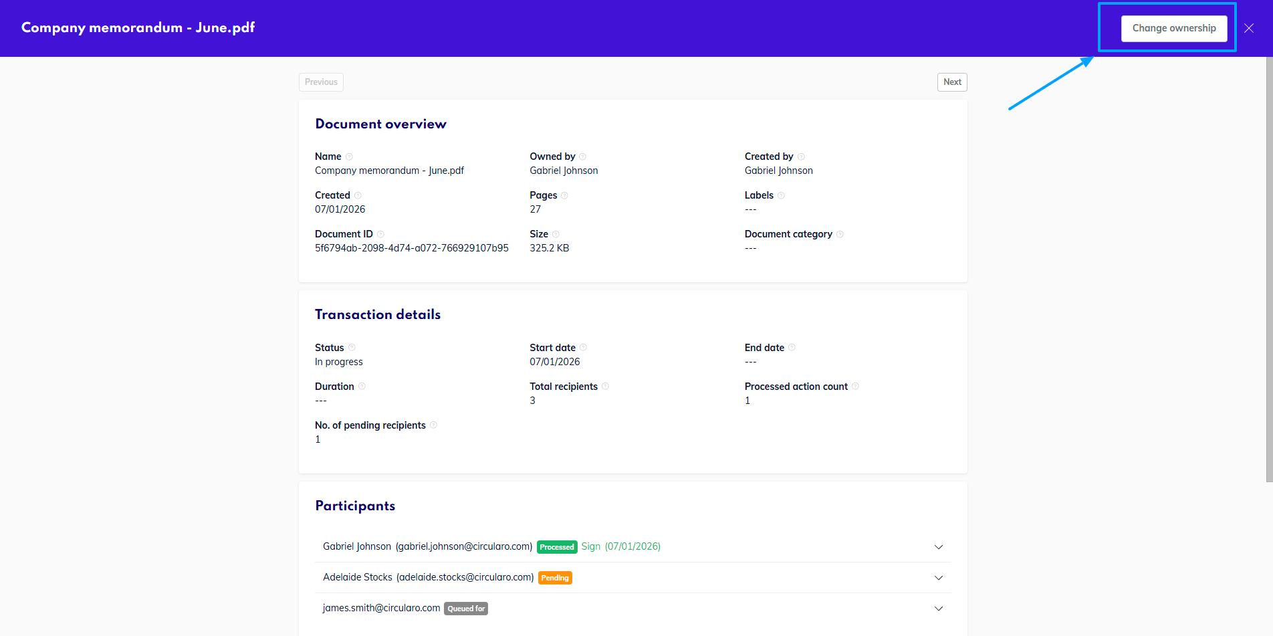This screenshot has height=636, width=1273.
Task: Click the info icon next to Created by
Action: point(801,156)
